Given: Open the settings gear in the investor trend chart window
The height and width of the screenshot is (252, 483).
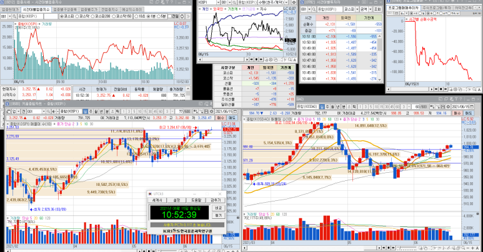Looking at the screenshot, I should click(294, 2).
